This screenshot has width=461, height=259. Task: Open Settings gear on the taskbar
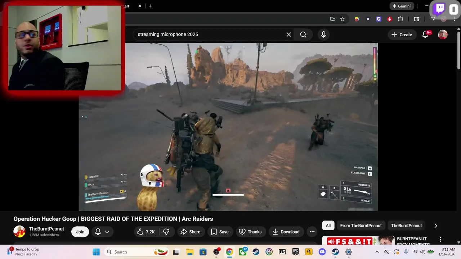point(349,252)
